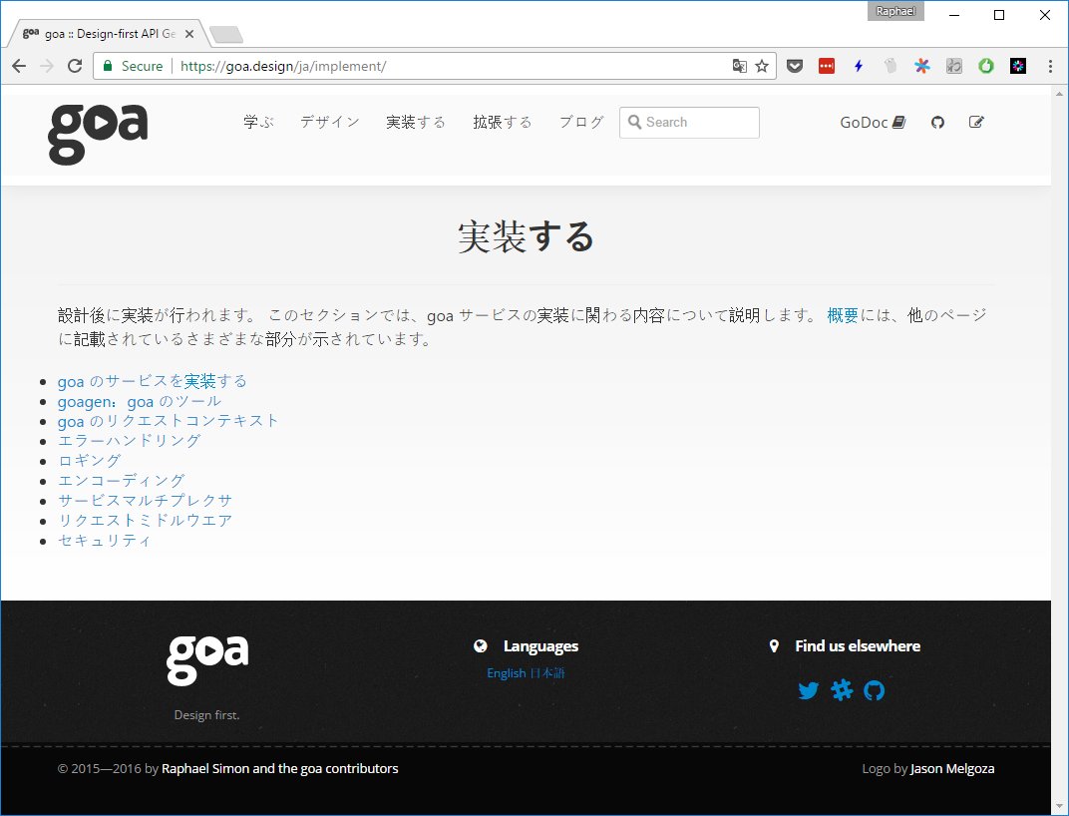
Task: Bookmark this page with the star icon
Action: pos(762,66)
